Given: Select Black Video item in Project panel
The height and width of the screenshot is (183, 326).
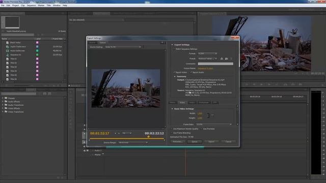Looking at the screenshot, I should 15,43.
